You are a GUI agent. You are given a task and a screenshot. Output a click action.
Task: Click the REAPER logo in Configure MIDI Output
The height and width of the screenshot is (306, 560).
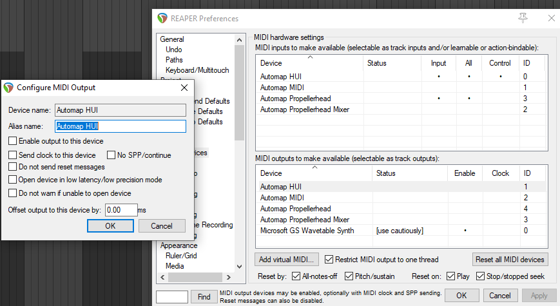coord(8,88)
